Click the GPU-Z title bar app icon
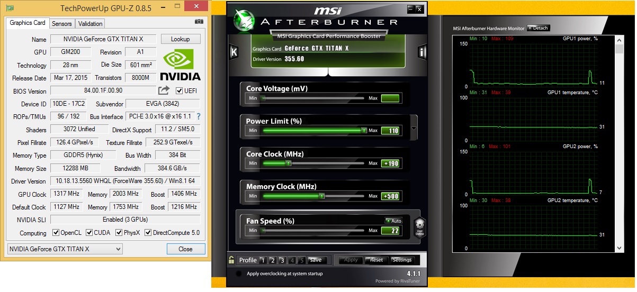Screen dimensions: 637x292 coord(9,7)
